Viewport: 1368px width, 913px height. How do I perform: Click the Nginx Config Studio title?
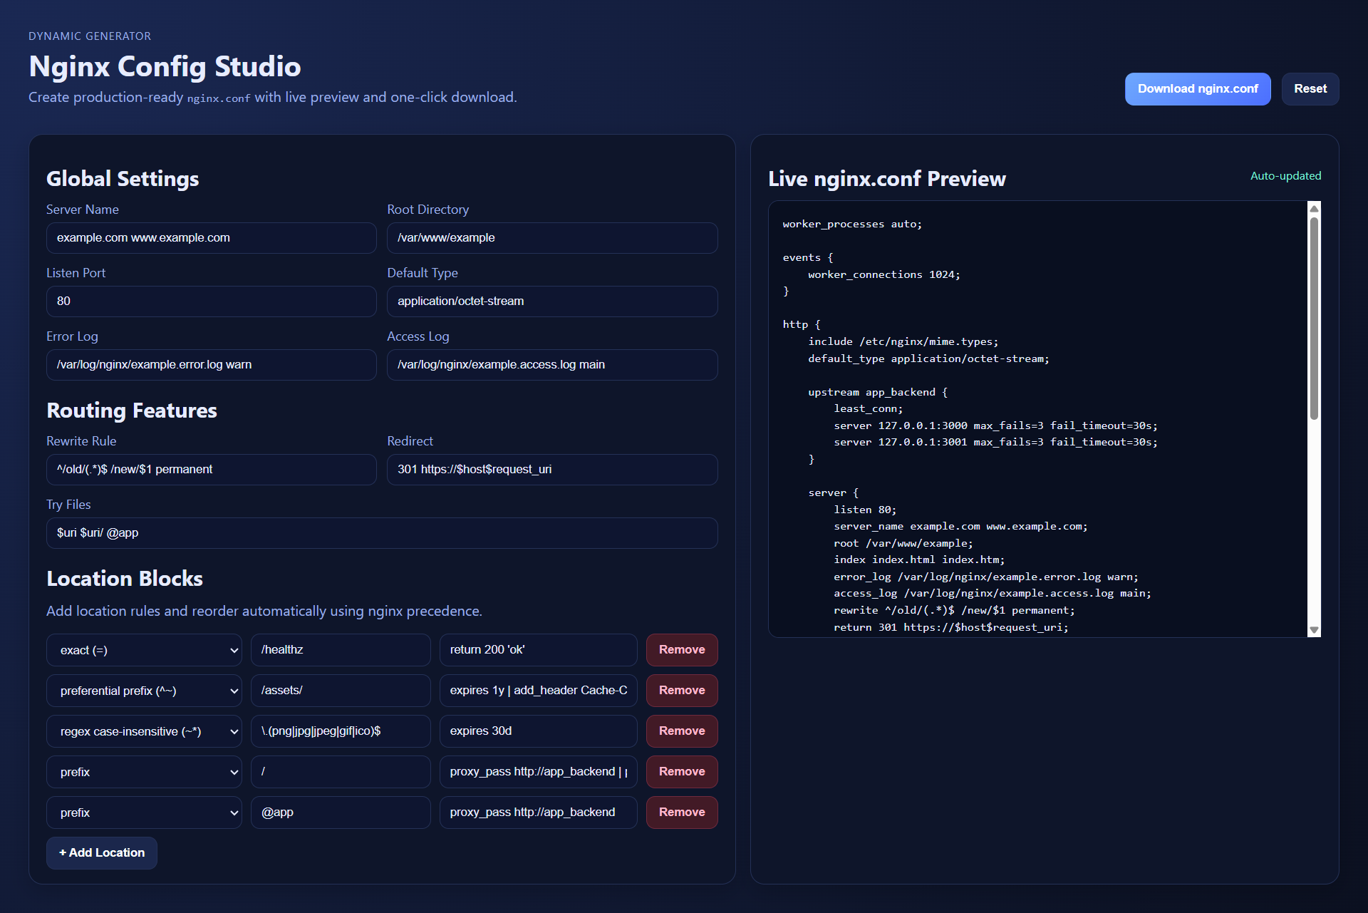[x=165, y=66]
